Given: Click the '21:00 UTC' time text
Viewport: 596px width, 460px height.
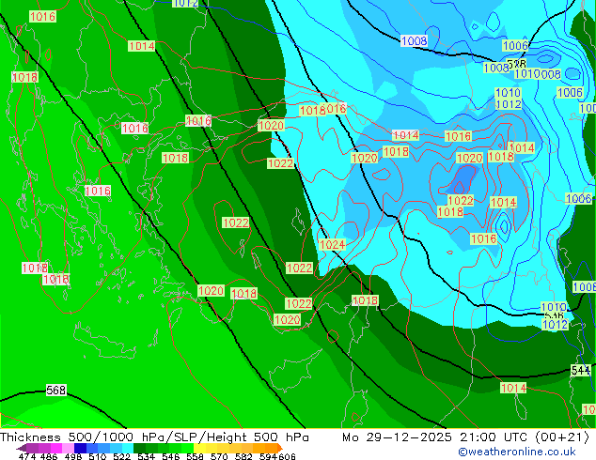Looking at the screenshot, I should click(x=494, y=437).
